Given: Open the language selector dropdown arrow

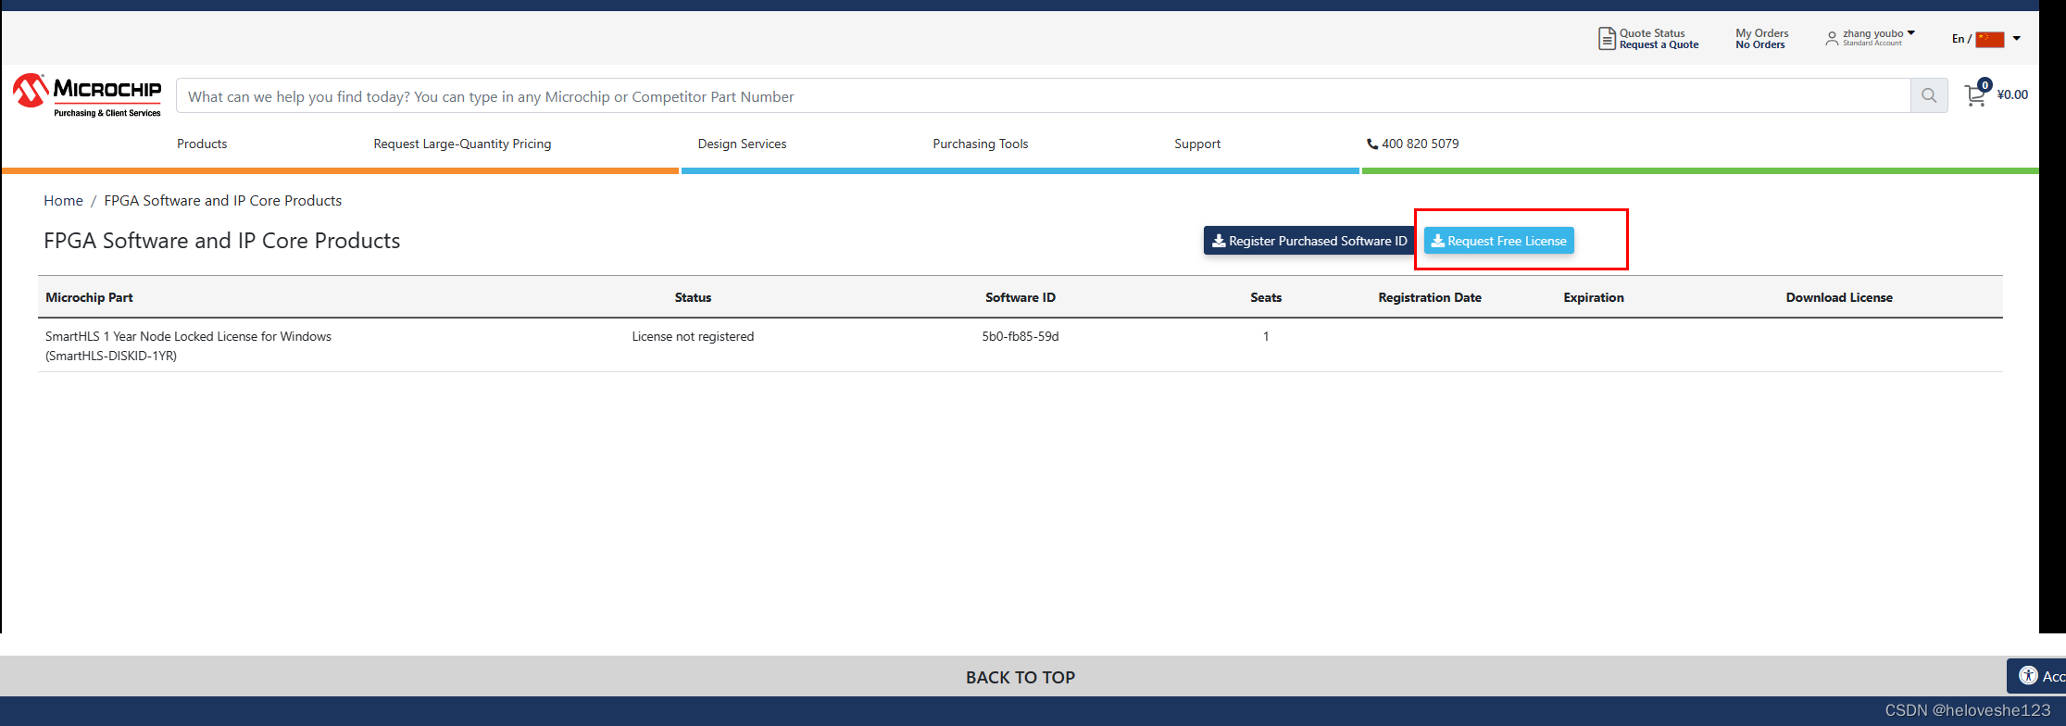Looking at the screenshot, I should pyautogui.click(x=2017, y=39).
